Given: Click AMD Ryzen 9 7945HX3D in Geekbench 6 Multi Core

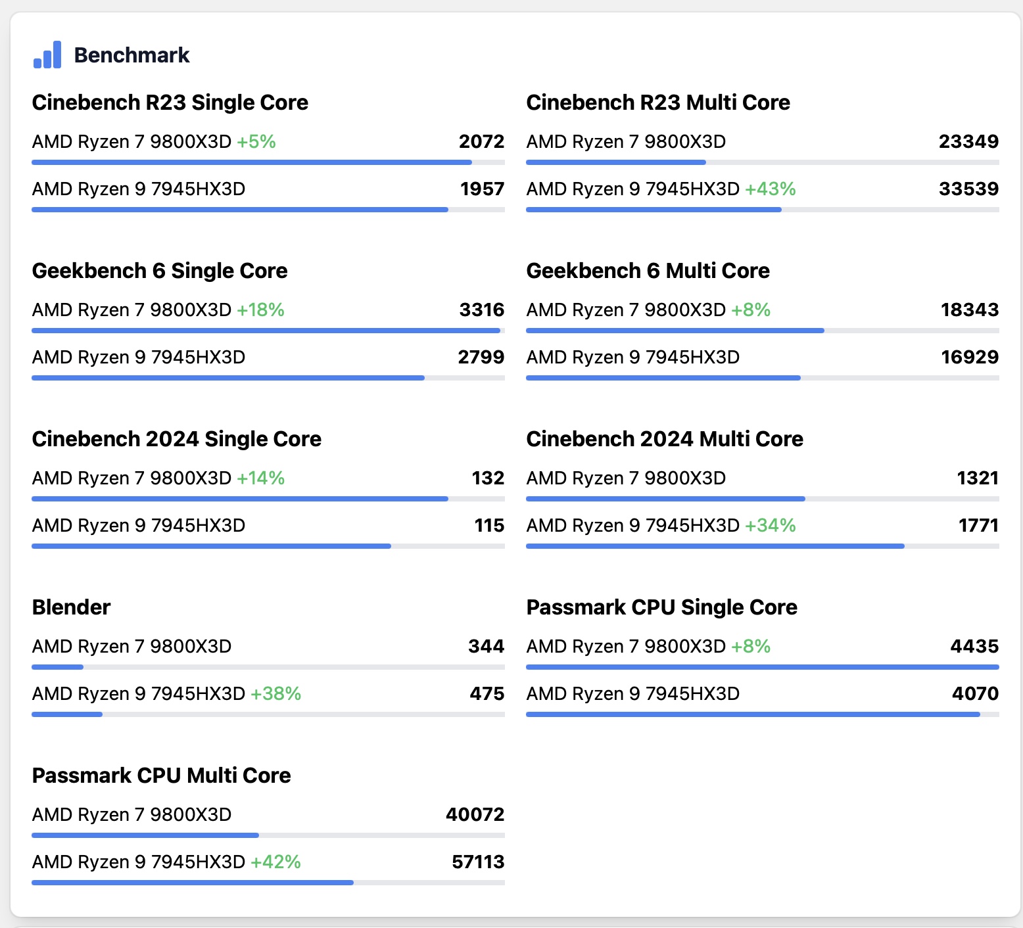Looking at the screenshot, I should (x=632, y=358).
